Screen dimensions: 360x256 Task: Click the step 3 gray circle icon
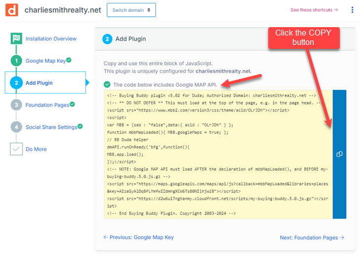pos(16,105)
